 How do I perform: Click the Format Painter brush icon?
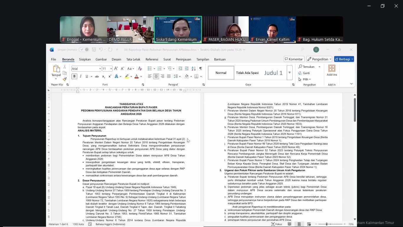(x=65, y=79)
